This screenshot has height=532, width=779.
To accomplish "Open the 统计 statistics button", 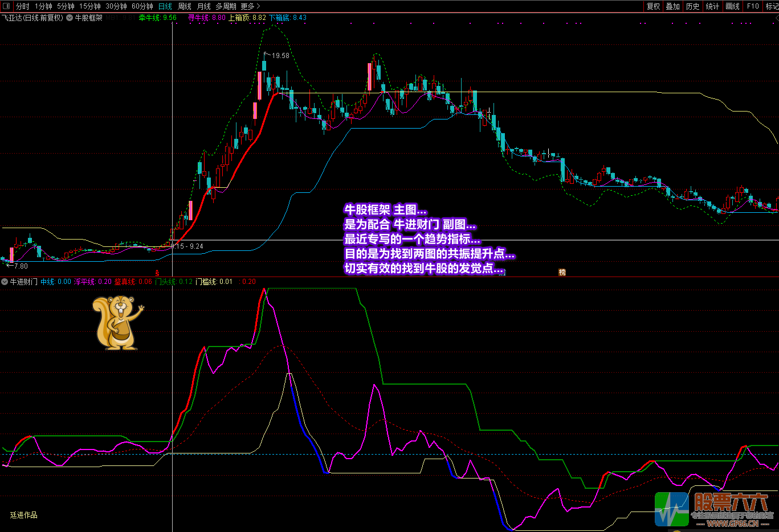I will tap(712, 6).
